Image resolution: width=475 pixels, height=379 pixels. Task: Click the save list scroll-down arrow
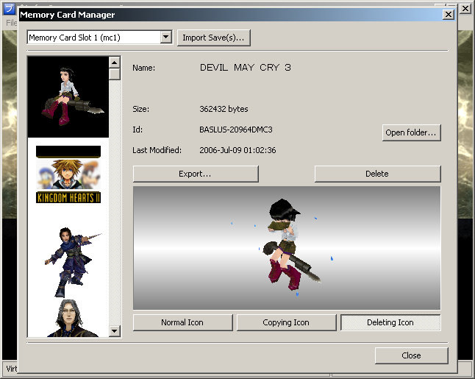(114, 332)
